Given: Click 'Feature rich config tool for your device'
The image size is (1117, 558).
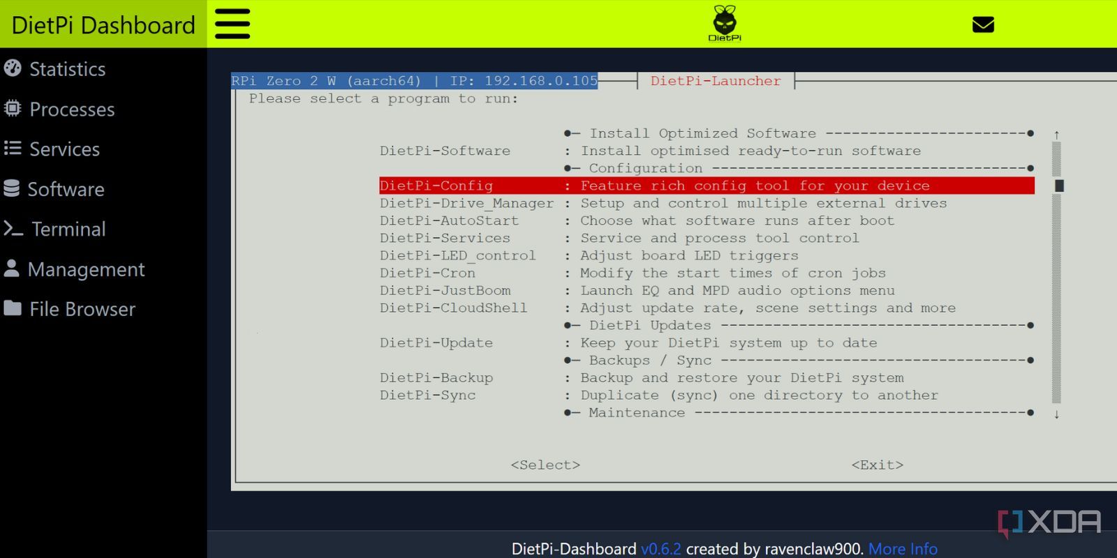Looking at the screenshot, I should 755,186.
